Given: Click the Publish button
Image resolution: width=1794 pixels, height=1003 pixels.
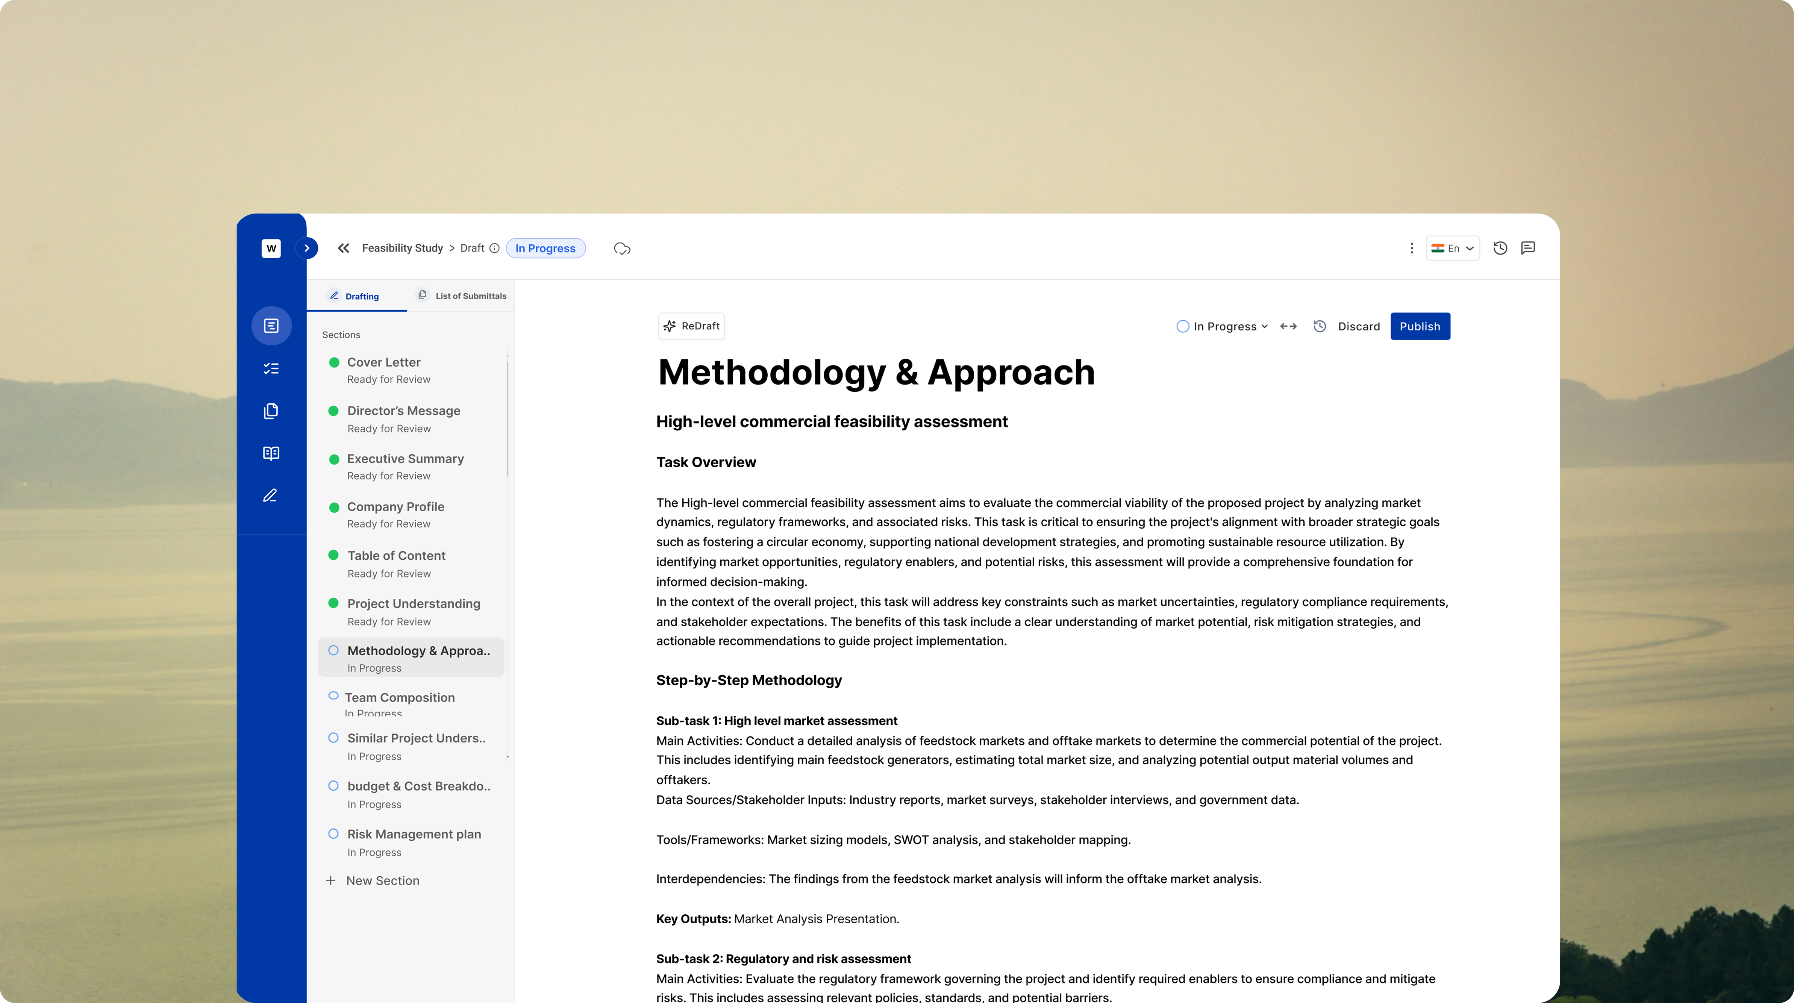Looking at the screenshot, I should coord(1420,326).
